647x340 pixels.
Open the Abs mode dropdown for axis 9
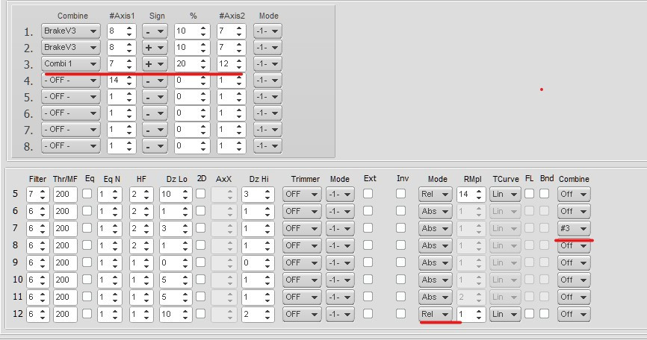(435, 262)
